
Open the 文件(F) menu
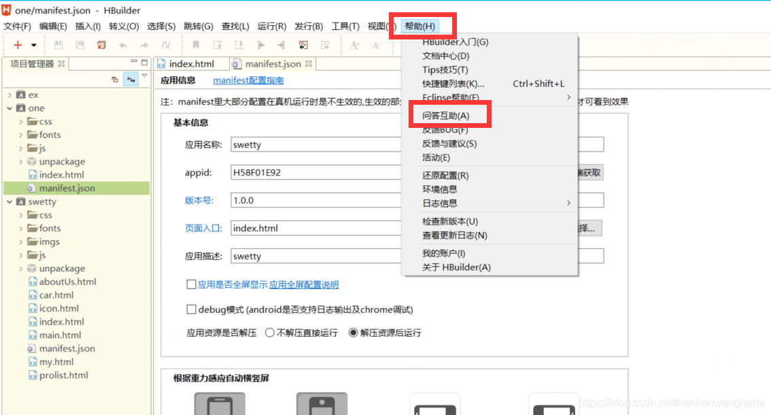(17, 26)
